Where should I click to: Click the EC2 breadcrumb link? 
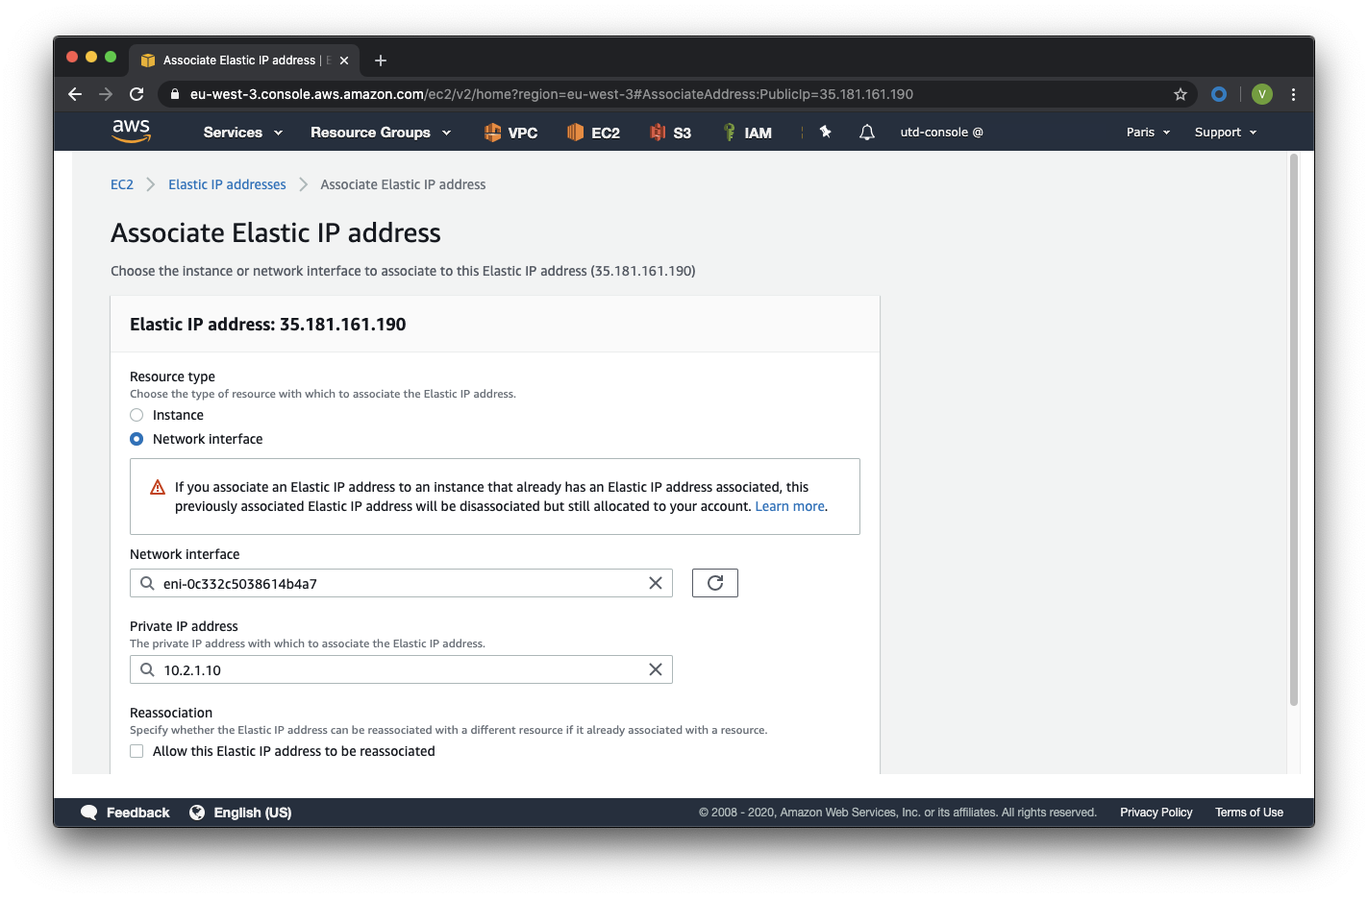(x=122, y=184)
